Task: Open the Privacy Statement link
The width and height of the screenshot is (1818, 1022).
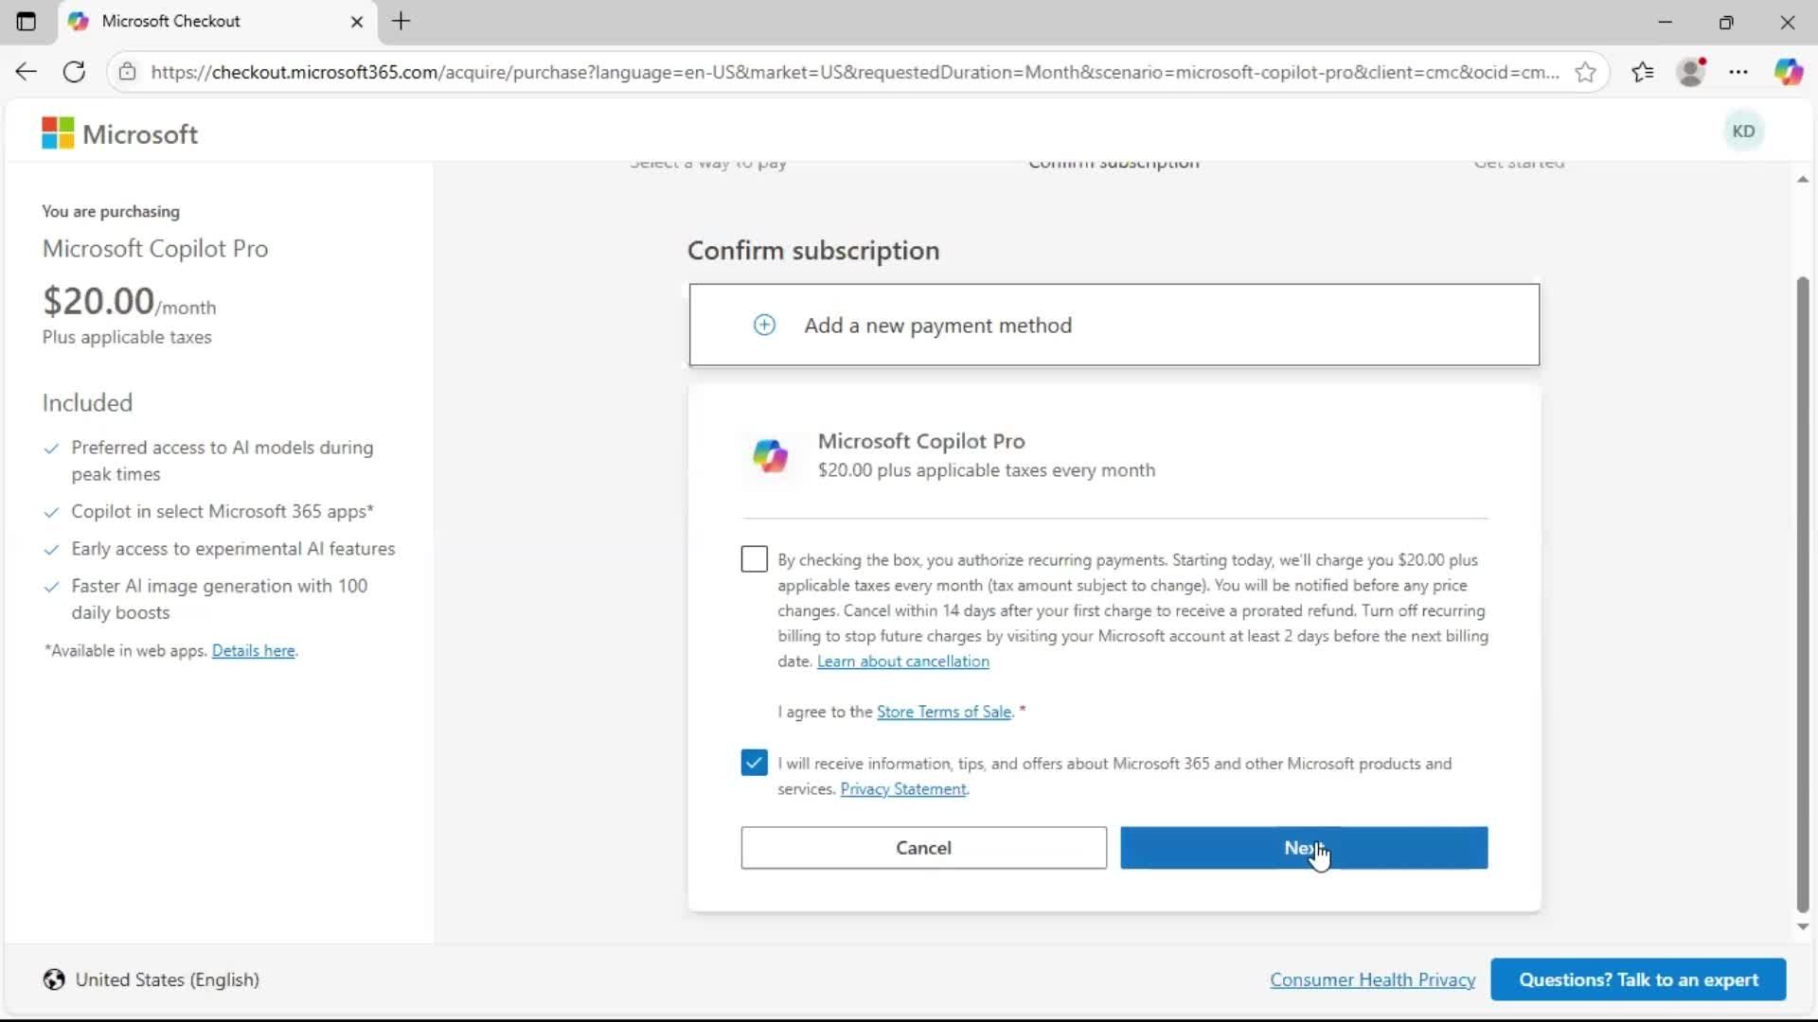Action: click(x=902, y=789)
